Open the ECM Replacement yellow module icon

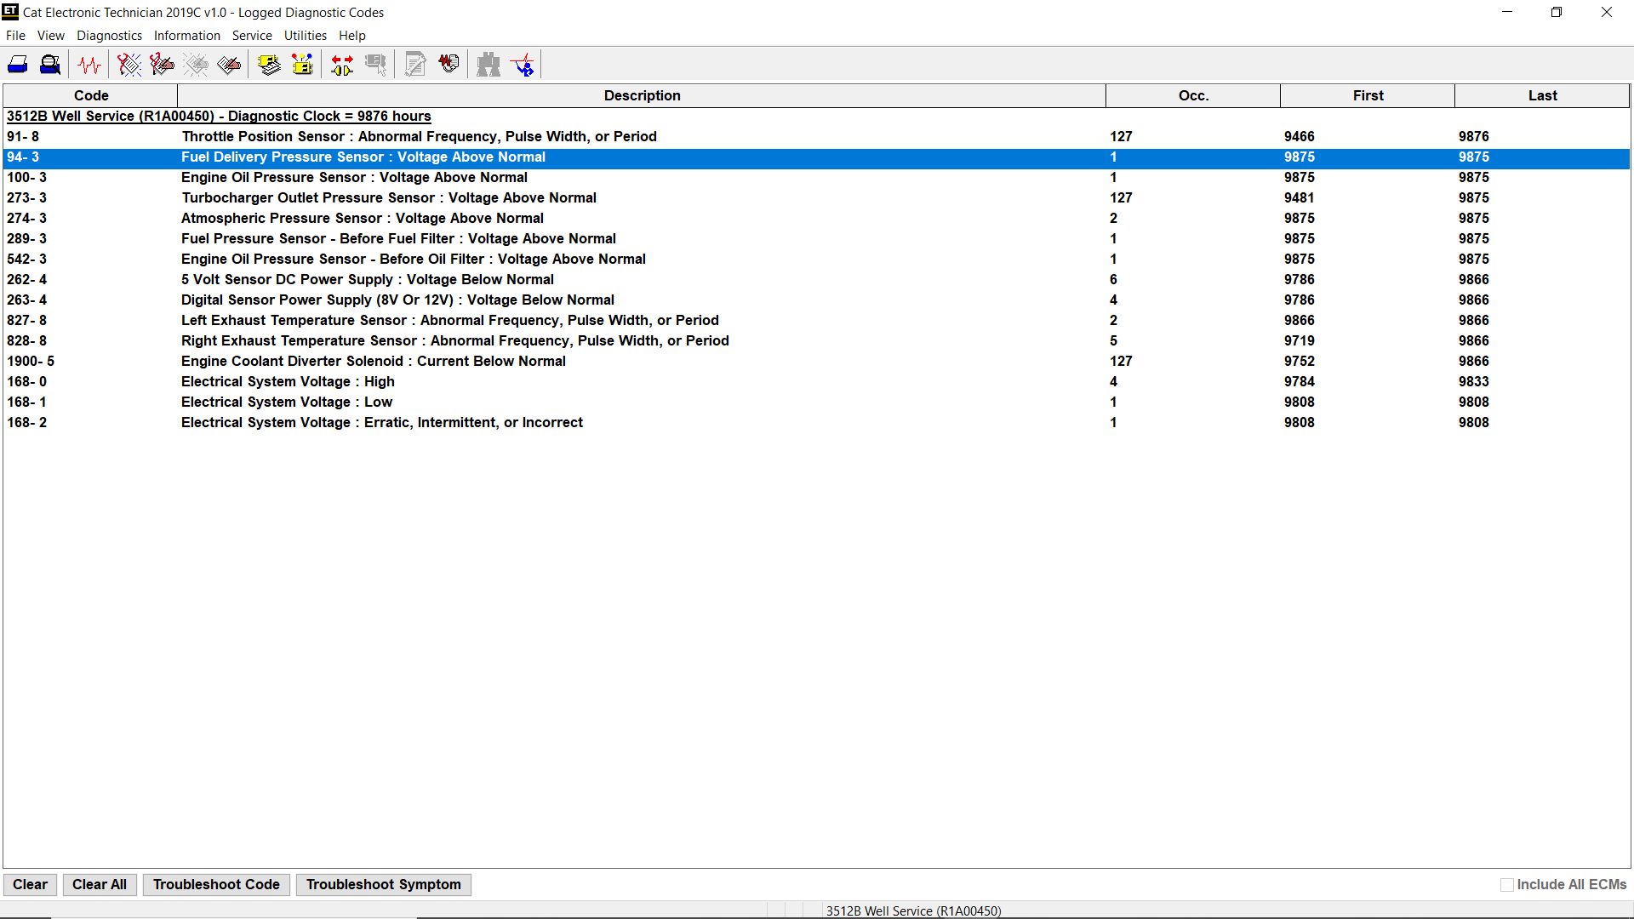coord(302,64)
